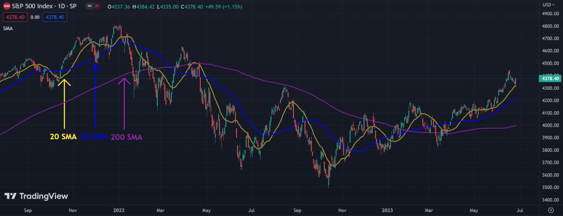The image size is (563, 216).
Task: Click the 3400.00 price axis label
Action: coord(550,200)
